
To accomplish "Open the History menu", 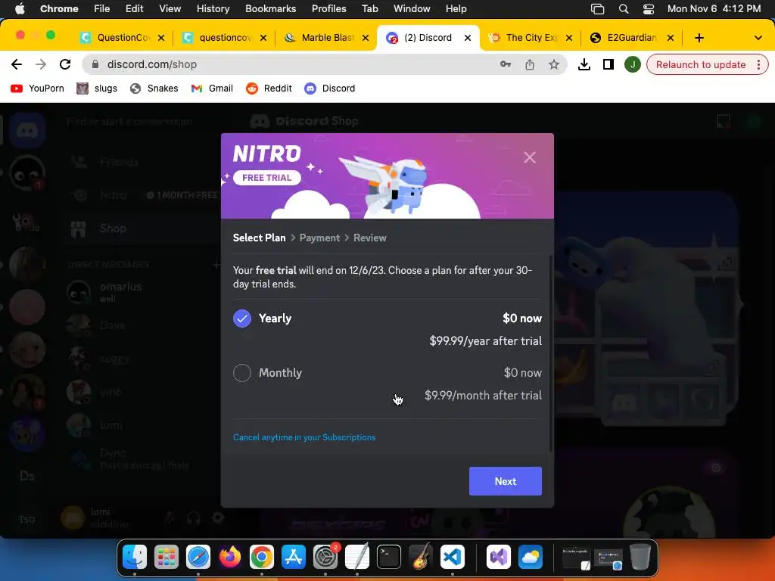I will tap(213, 8).
